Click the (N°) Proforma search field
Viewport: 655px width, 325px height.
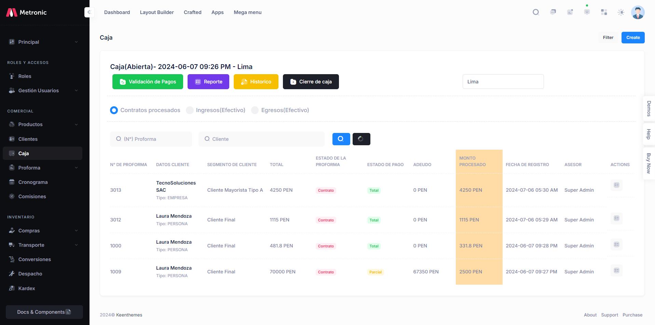(151, 139)
